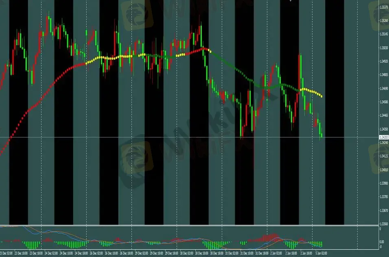The width and height of the screenshot is (389, 257).
Task: Click the 0.00 label on indicator scale
Action: (x=382, y=242)
